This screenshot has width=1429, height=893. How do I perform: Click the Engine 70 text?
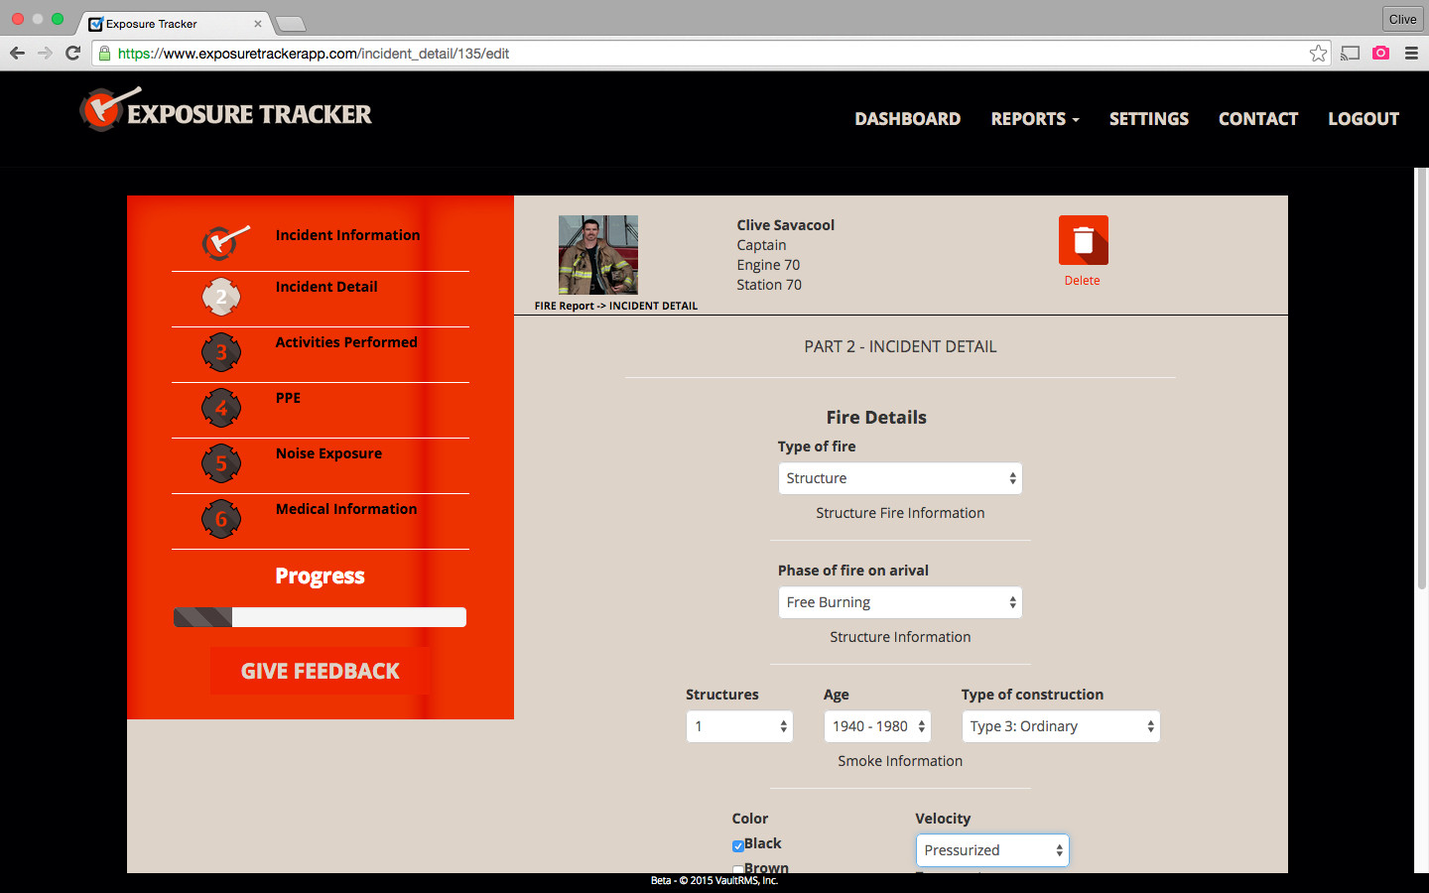768,265
